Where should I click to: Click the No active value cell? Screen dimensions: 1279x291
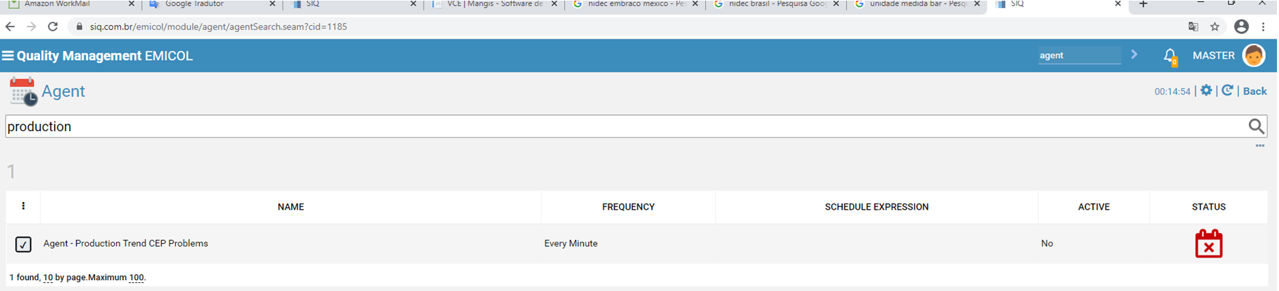point(1047,243)
